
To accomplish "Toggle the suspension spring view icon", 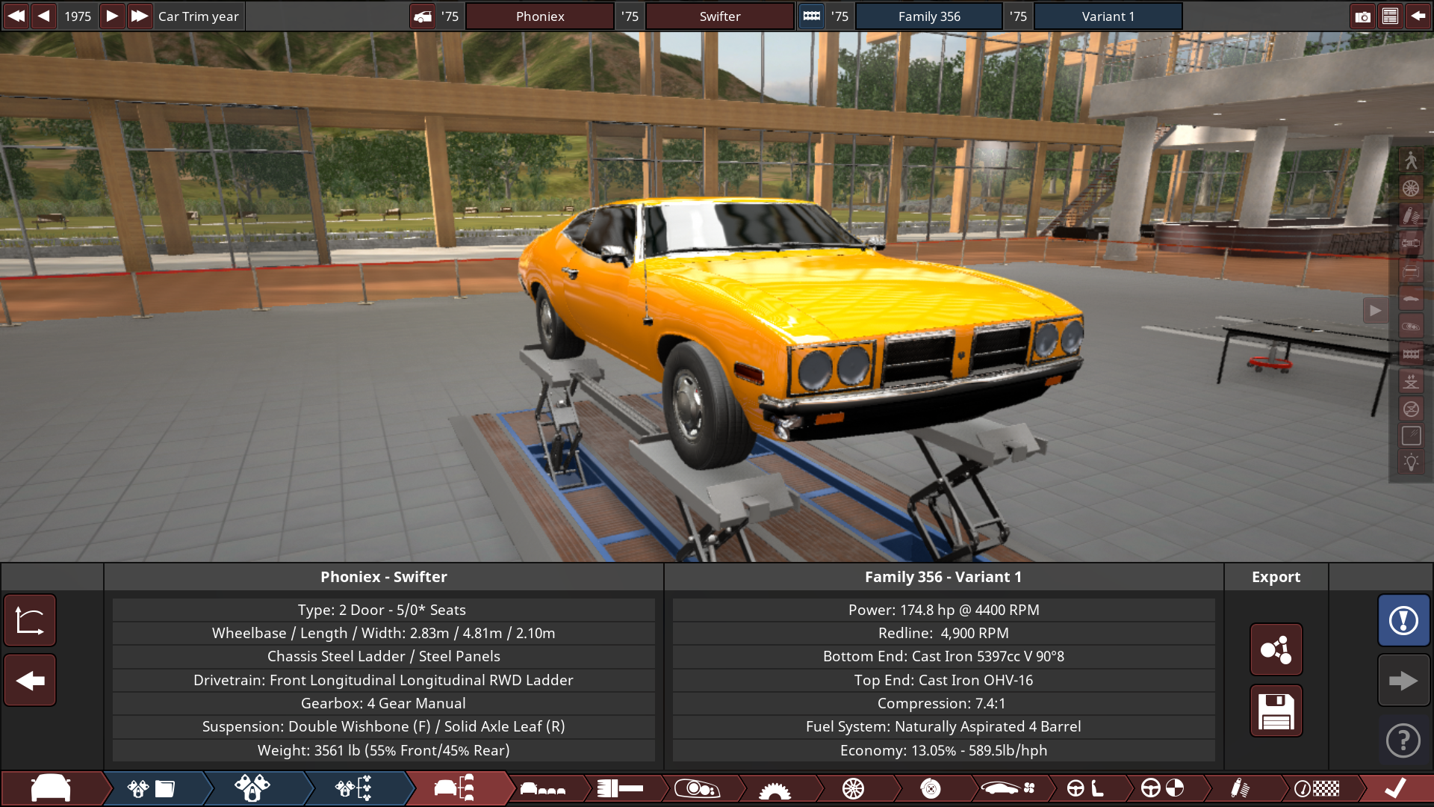I will point(1411,215).
